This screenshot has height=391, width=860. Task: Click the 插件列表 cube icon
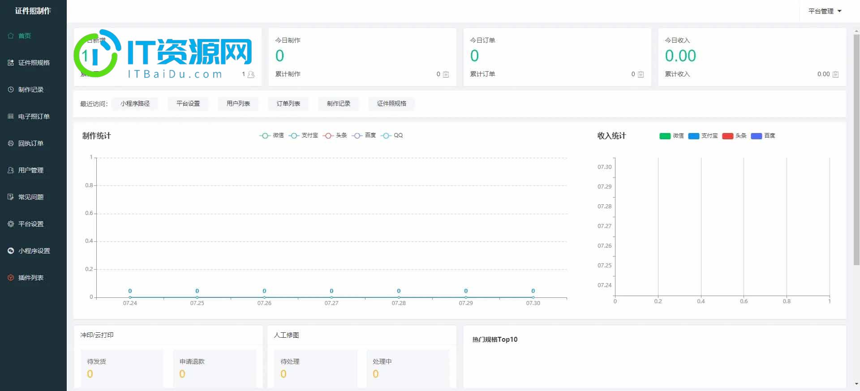(x=11, y=278)
